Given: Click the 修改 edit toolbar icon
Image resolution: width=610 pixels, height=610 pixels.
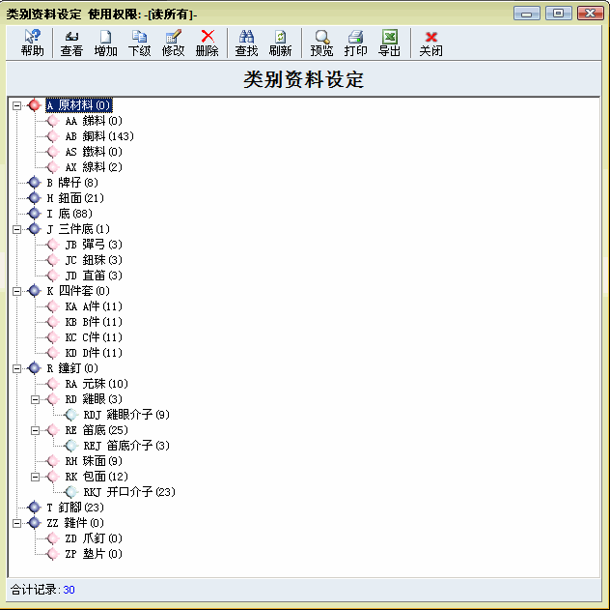Looking at the screenshot, I should coord(173,43).
